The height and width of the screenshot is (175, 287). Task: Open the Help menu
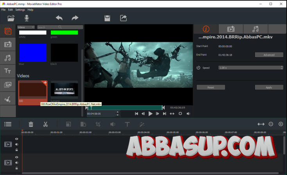(x=30, y=10)
